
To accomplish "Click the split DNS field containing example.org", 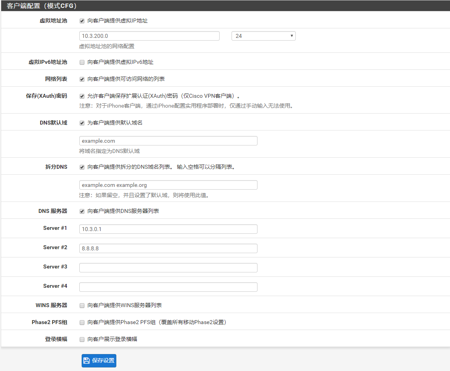I will [168, 185].
